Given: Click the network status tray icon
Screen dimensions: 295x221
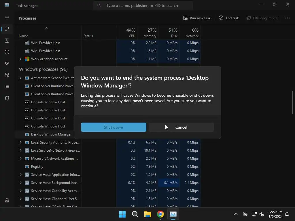Looking at the screenshot, I should pyautogui.click(x=254, y=214).
